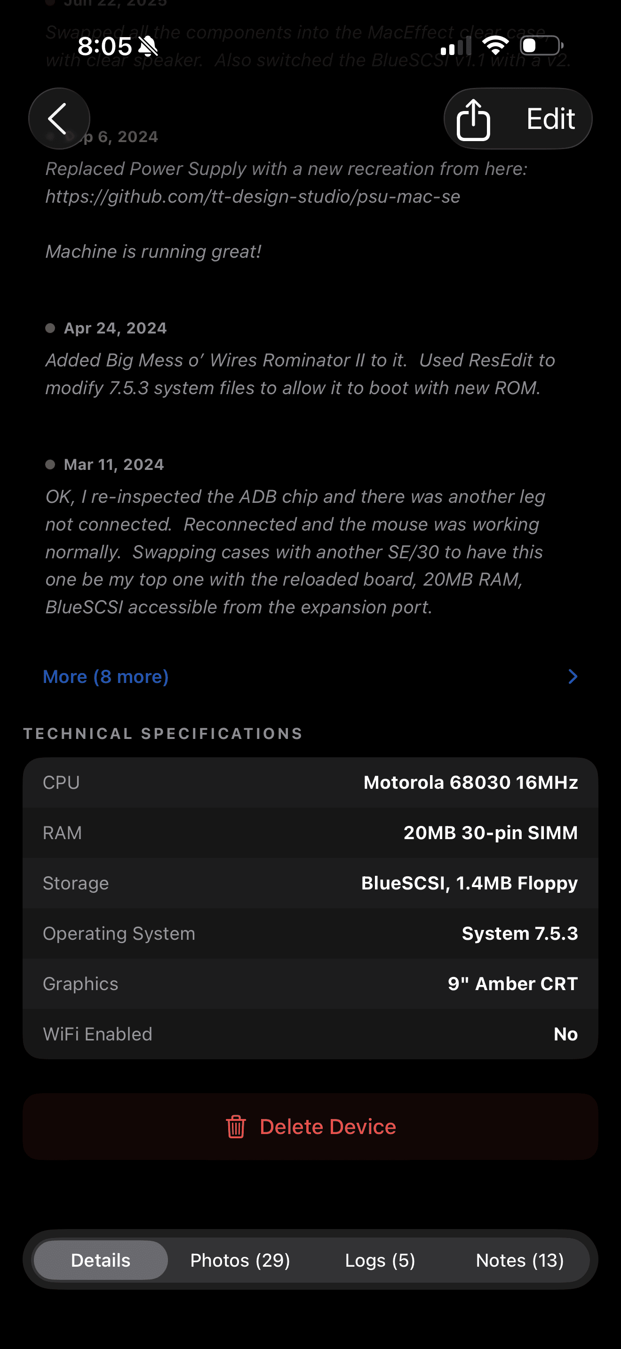Select the Details tab
Screen dimensions: 621x1349
(x=101, y=1260)
